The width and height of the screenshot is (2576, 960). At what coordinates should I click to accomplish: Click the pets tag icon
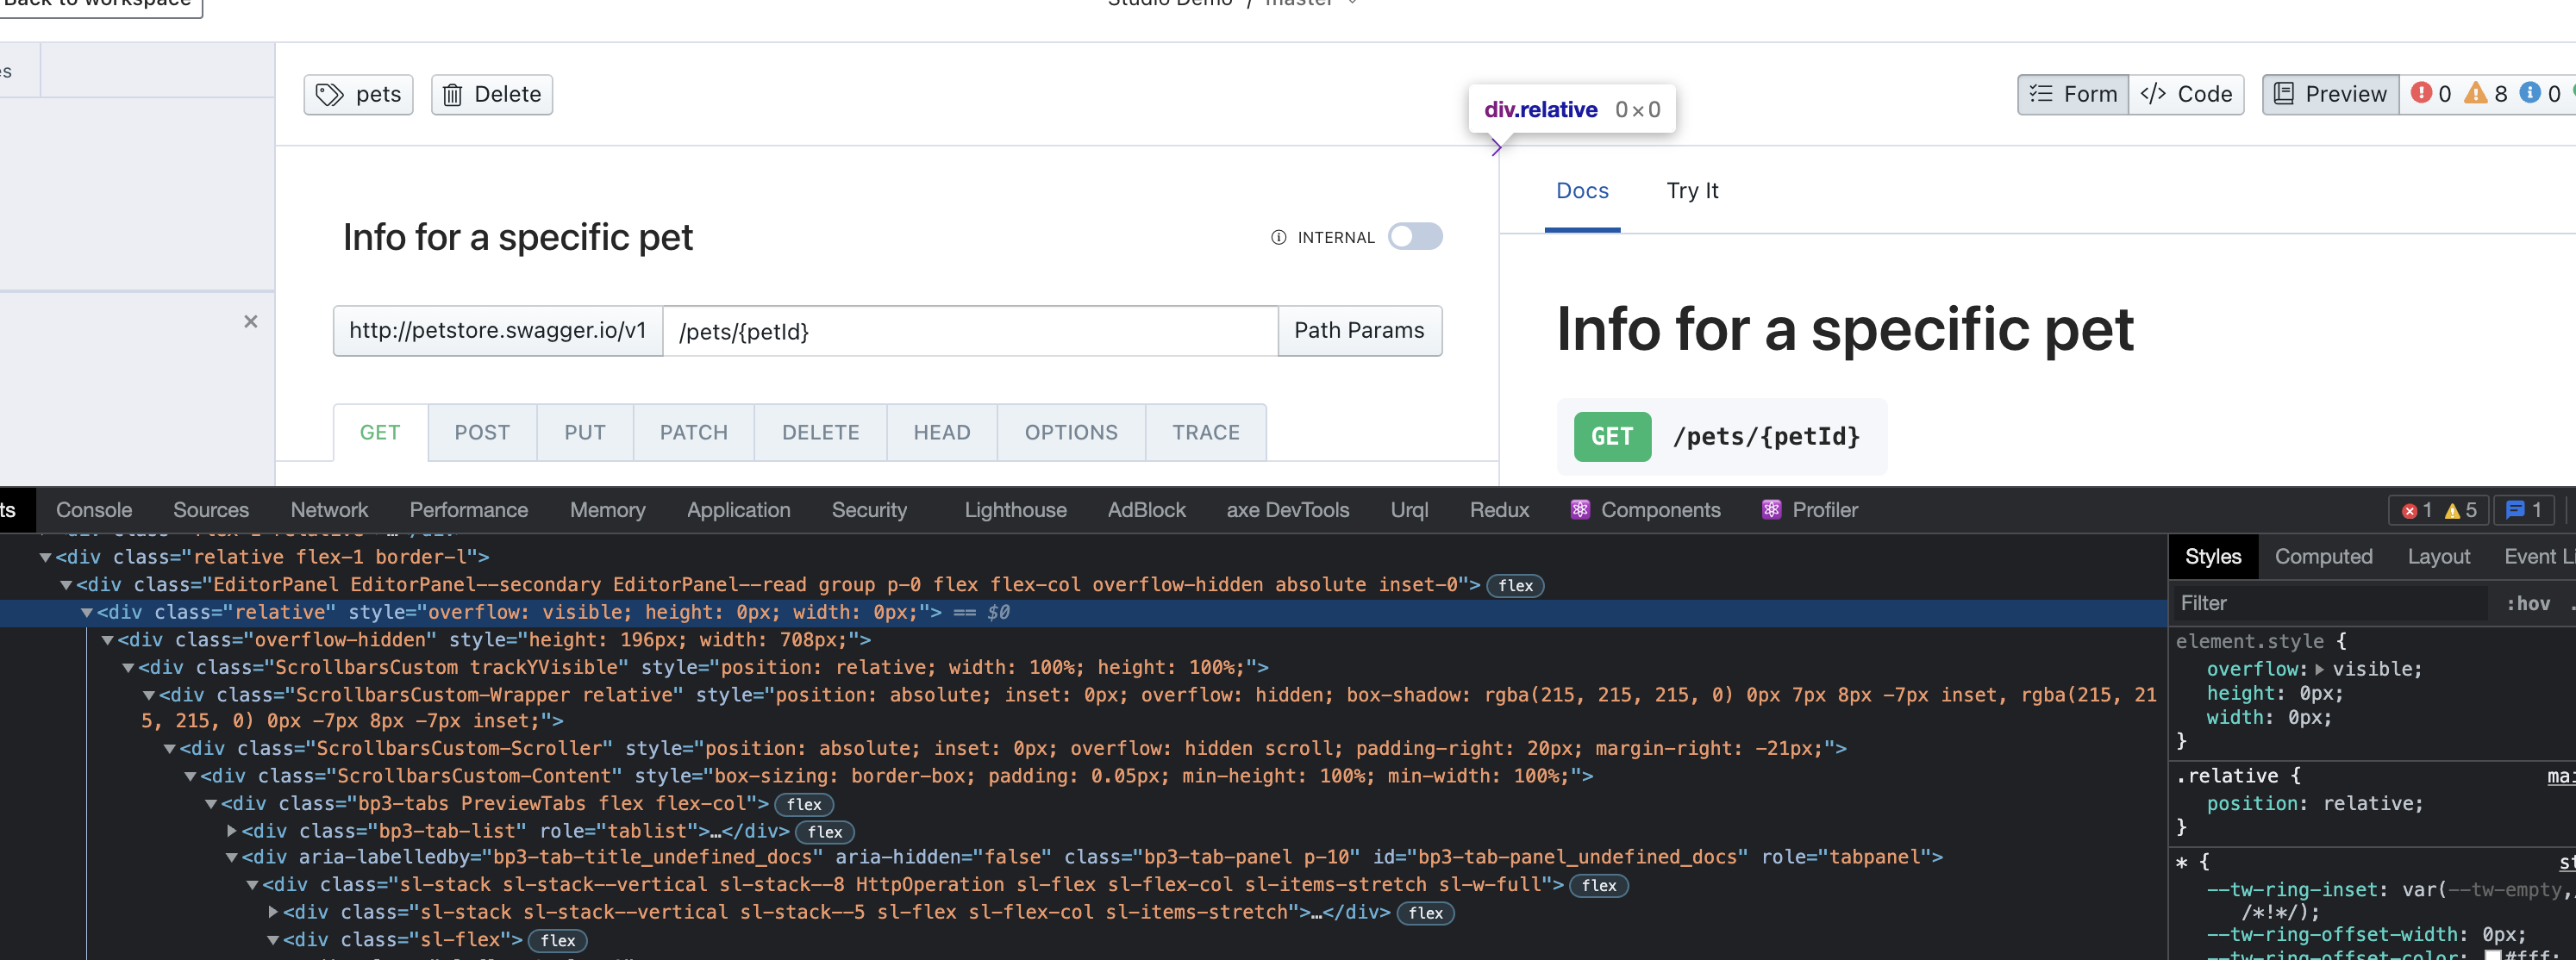pos(330,95)
